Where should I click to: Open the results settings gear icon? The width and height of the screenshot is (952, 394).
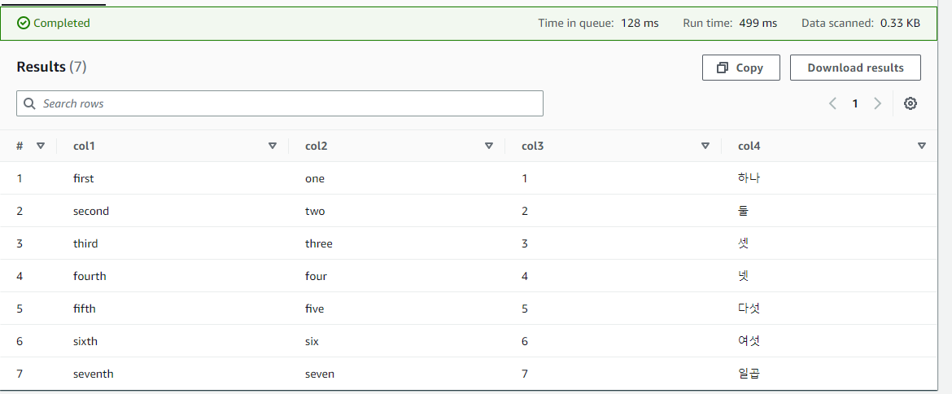pos(910,104)
